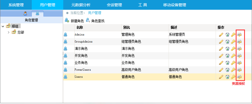Collapse the 根组 tree node
The width and height of the screenshot is (252, 104).
tap(3, 27)
